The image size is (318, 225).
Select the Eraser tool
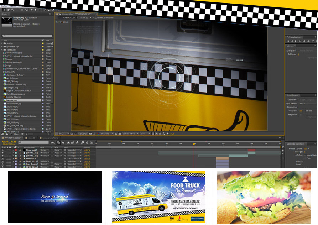tap(53, 10)
